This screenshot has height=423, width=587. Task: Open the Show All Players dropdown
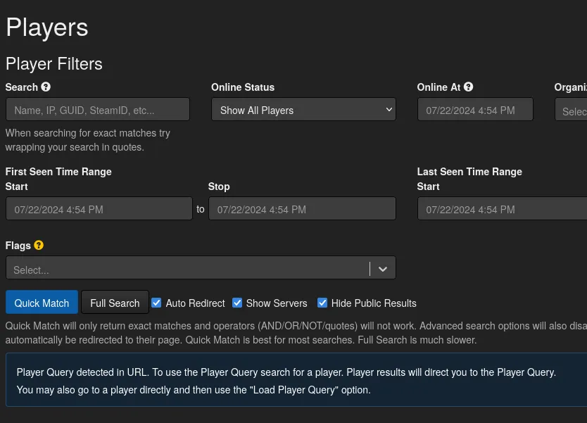tap(303, 110)
